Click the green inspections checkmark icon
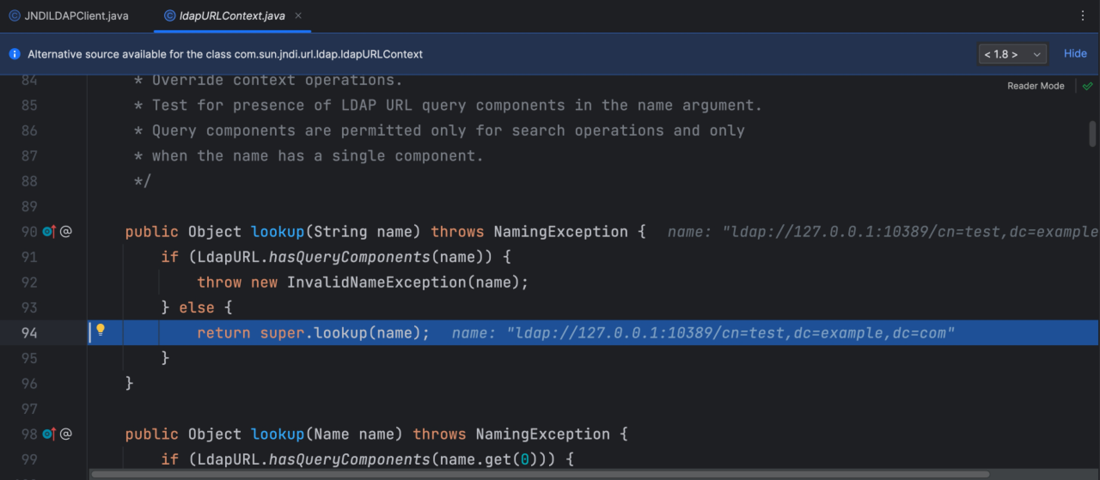The width and height of the screenshot is (1100, 480). pos(1088,86)
